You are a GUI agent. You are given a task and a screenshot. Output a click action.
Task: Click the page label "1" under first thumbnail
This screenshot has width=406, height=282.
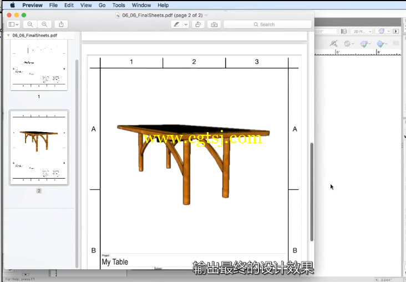[39, 97]
